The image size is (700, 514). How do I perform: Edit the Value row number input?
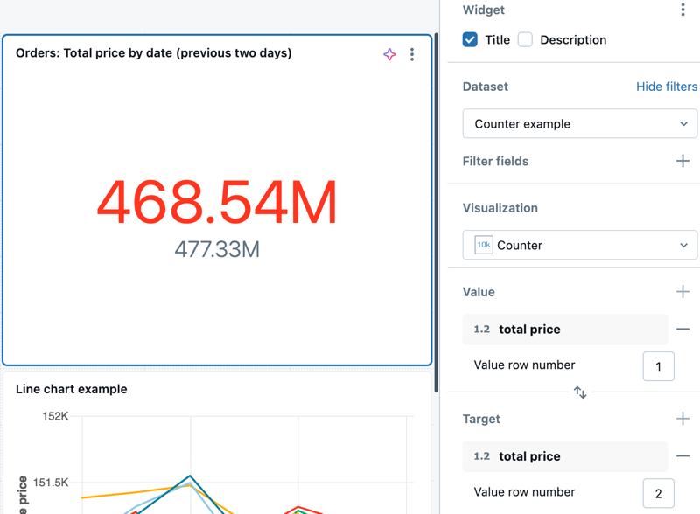(658, 365)
